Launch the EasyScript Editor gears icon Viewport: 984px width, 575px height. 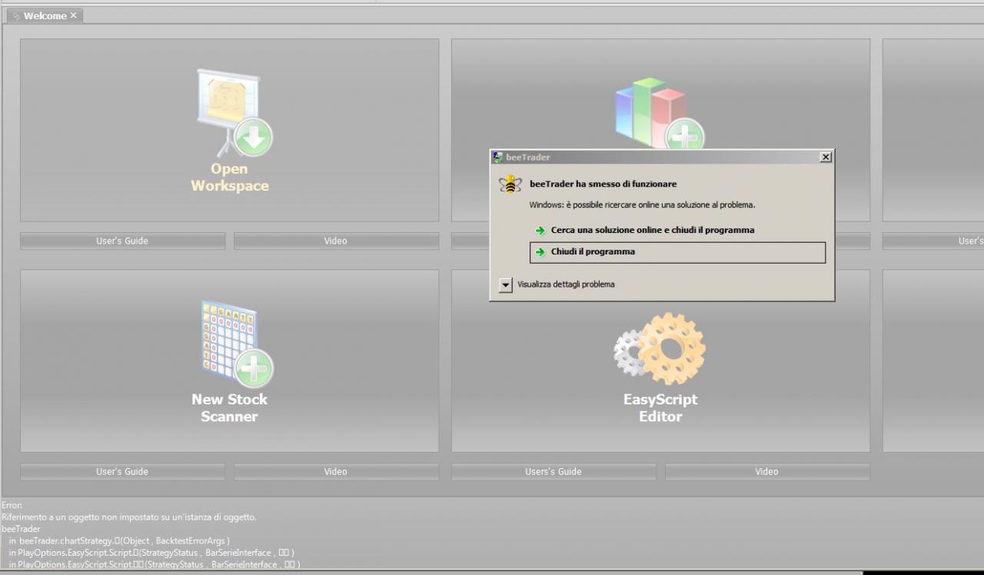660,348
